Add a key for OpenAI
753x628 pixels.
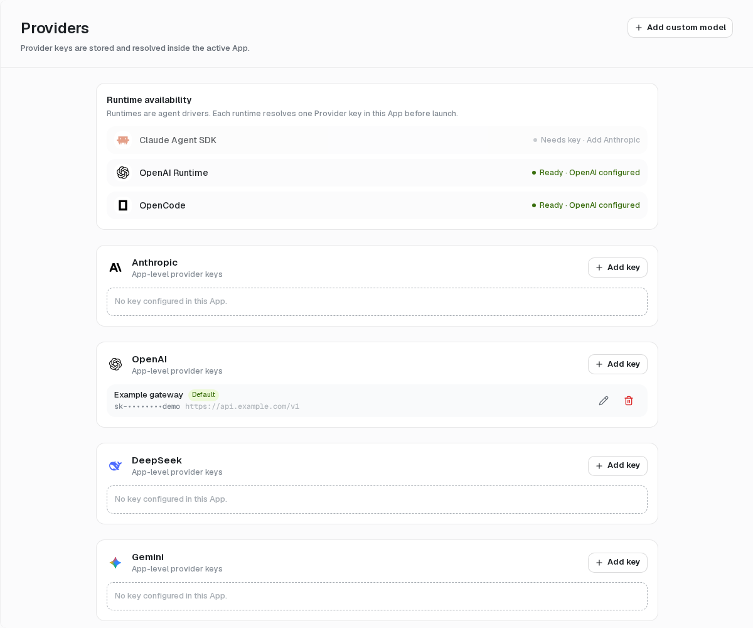(617, 364)
